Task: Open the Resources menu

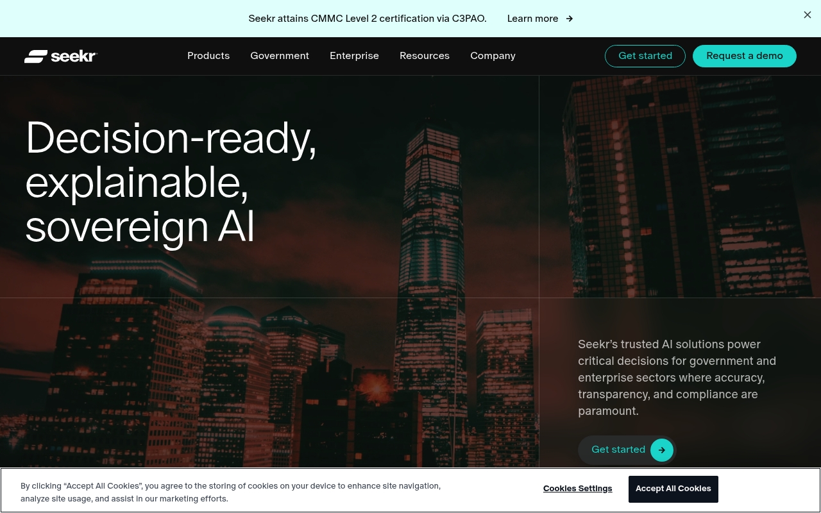Action: point(425,56)
